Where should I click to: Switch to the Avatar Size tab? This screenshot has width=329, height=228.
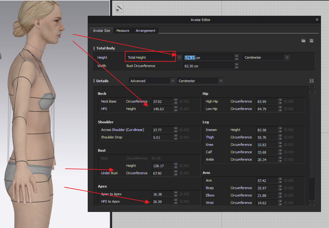point(102,30)
